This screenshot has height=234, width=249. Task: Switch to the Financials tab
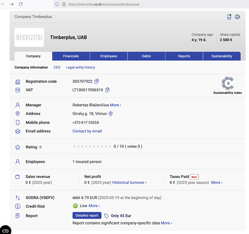[x=71, y=56]
